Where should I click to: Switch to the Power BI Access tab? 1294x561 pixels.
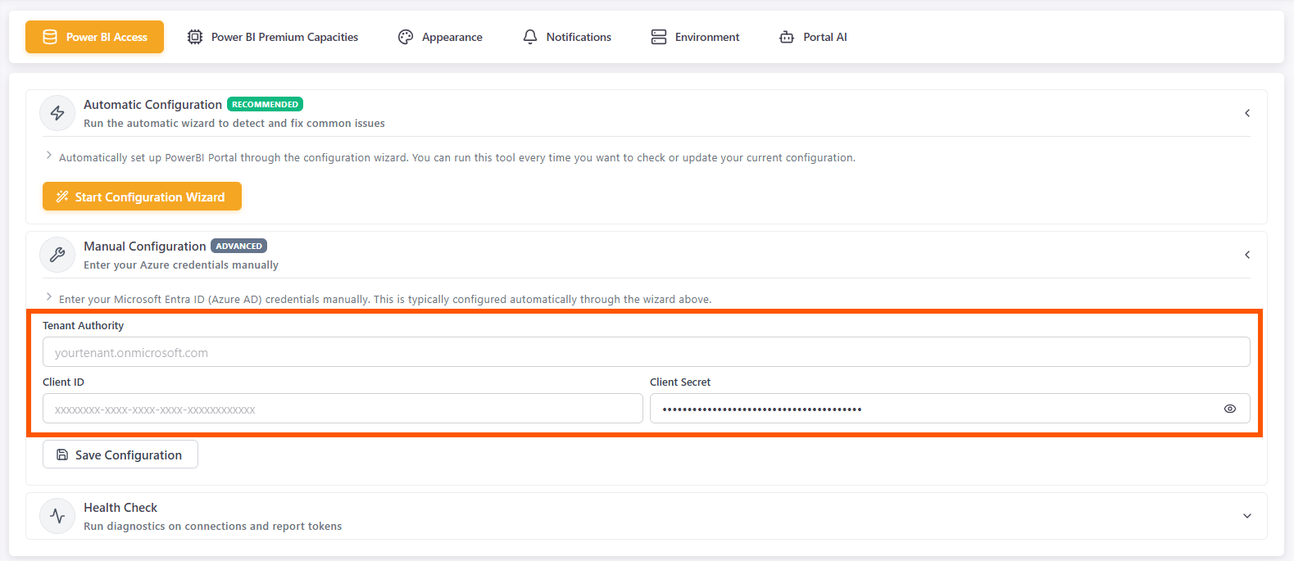point(95,37)
